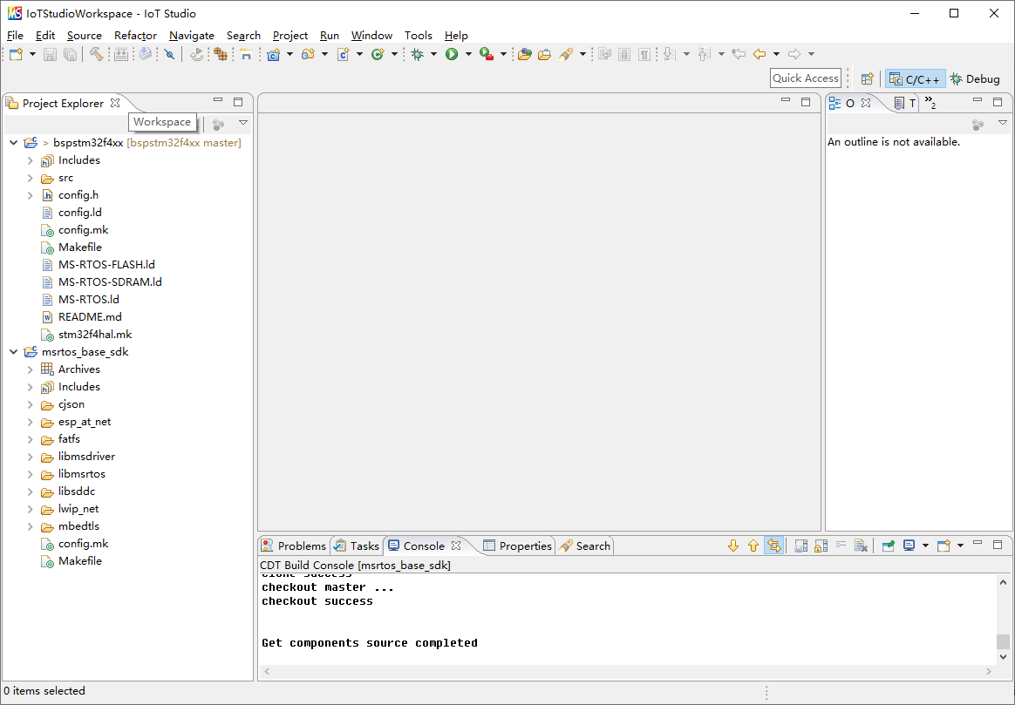Click the hammer Build icon
Image resolution: width=1015 pixels, height=705 pixels.
tap(97, 54)
